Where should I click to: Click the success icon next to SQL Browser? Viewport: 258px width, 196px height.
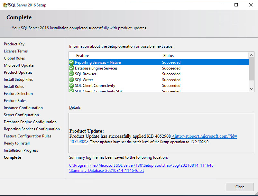(x=71, y=74)
